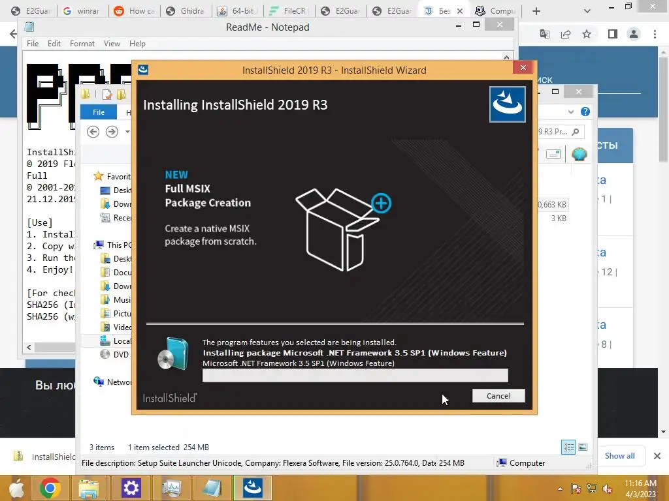This screenshot has width=669, height=501.
Task: Click the Chrome share page icon
Action: point(566,34)
